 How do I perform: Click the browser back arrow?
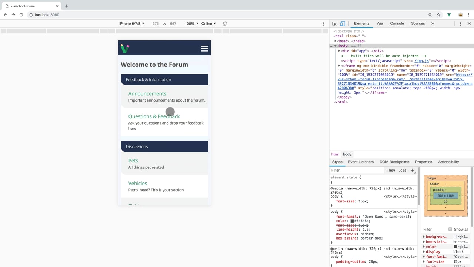[x=5, y=15]
